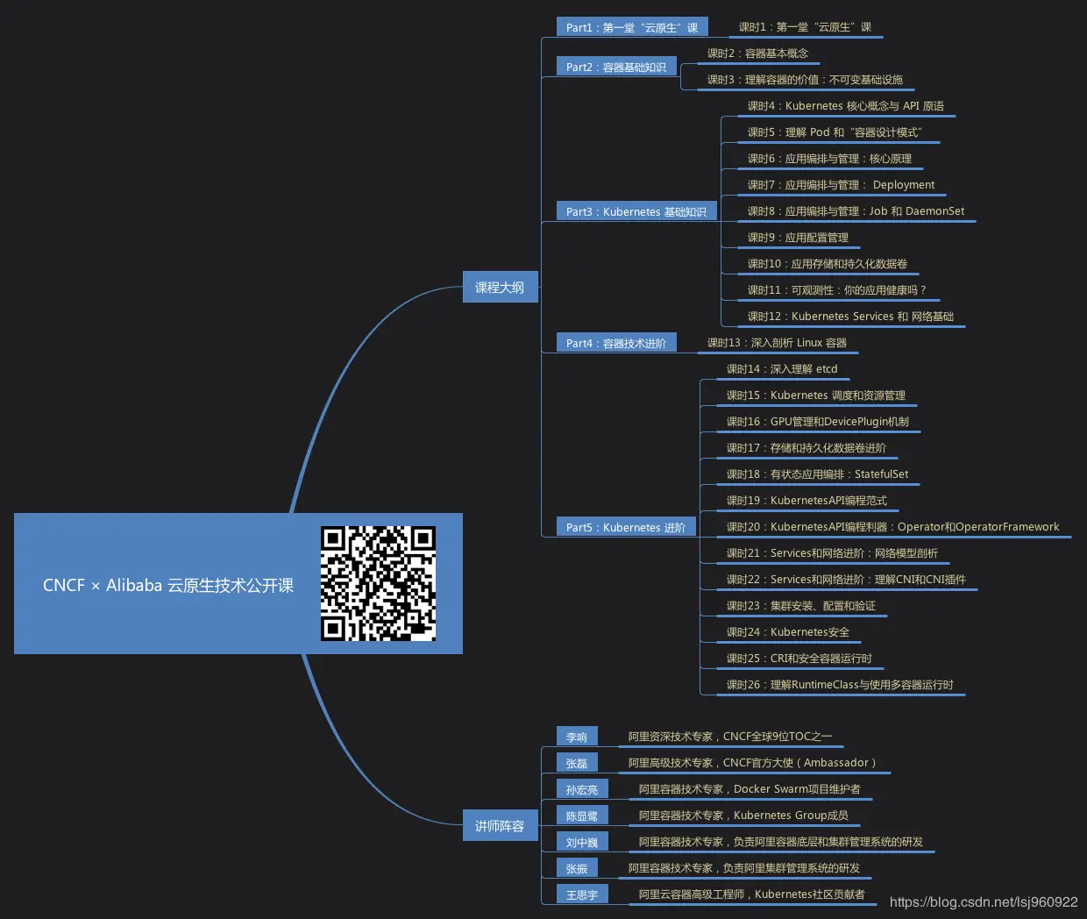
Task: Click '课时22：Services和网络进阶：理解CNI和CNI插件'
Action: tap(846, 580)
